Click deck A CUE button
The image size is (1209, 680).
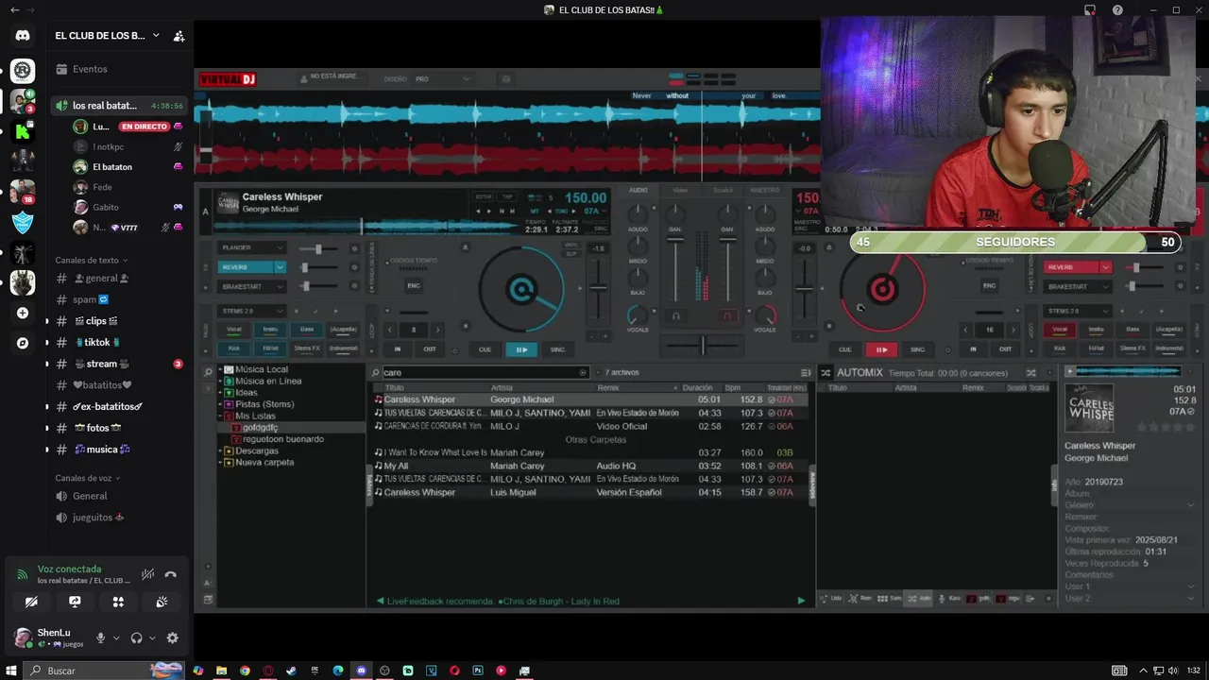click(x=485, y=349)
